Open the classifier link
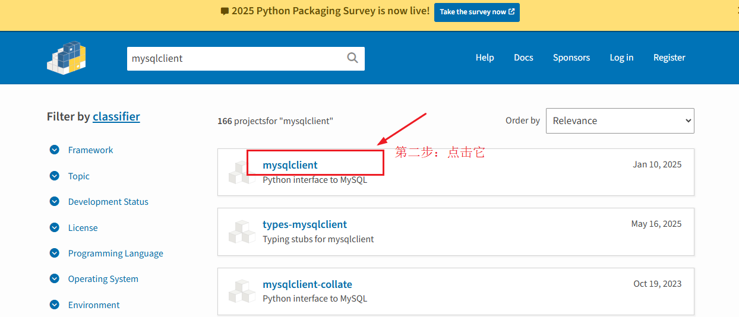Screen dimensions: 739x317 coord(116,116)
